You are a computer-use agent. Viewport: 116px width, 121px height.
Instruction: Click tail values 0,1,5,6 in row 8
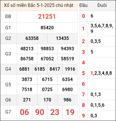97,105
